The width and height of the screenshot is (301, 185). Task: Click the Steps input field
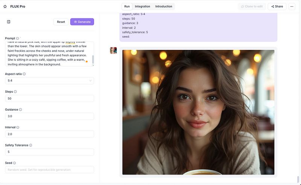tap(50, 98)
